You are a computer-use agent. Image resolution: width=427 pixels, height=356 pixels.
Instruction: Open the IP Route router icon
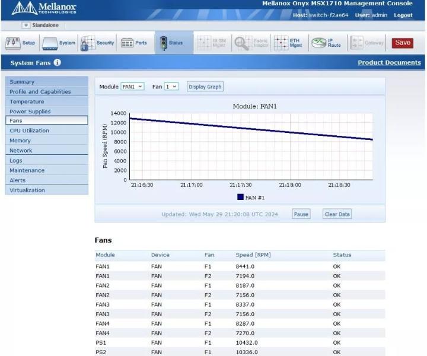pyautogui.click(x=318, y=43)
